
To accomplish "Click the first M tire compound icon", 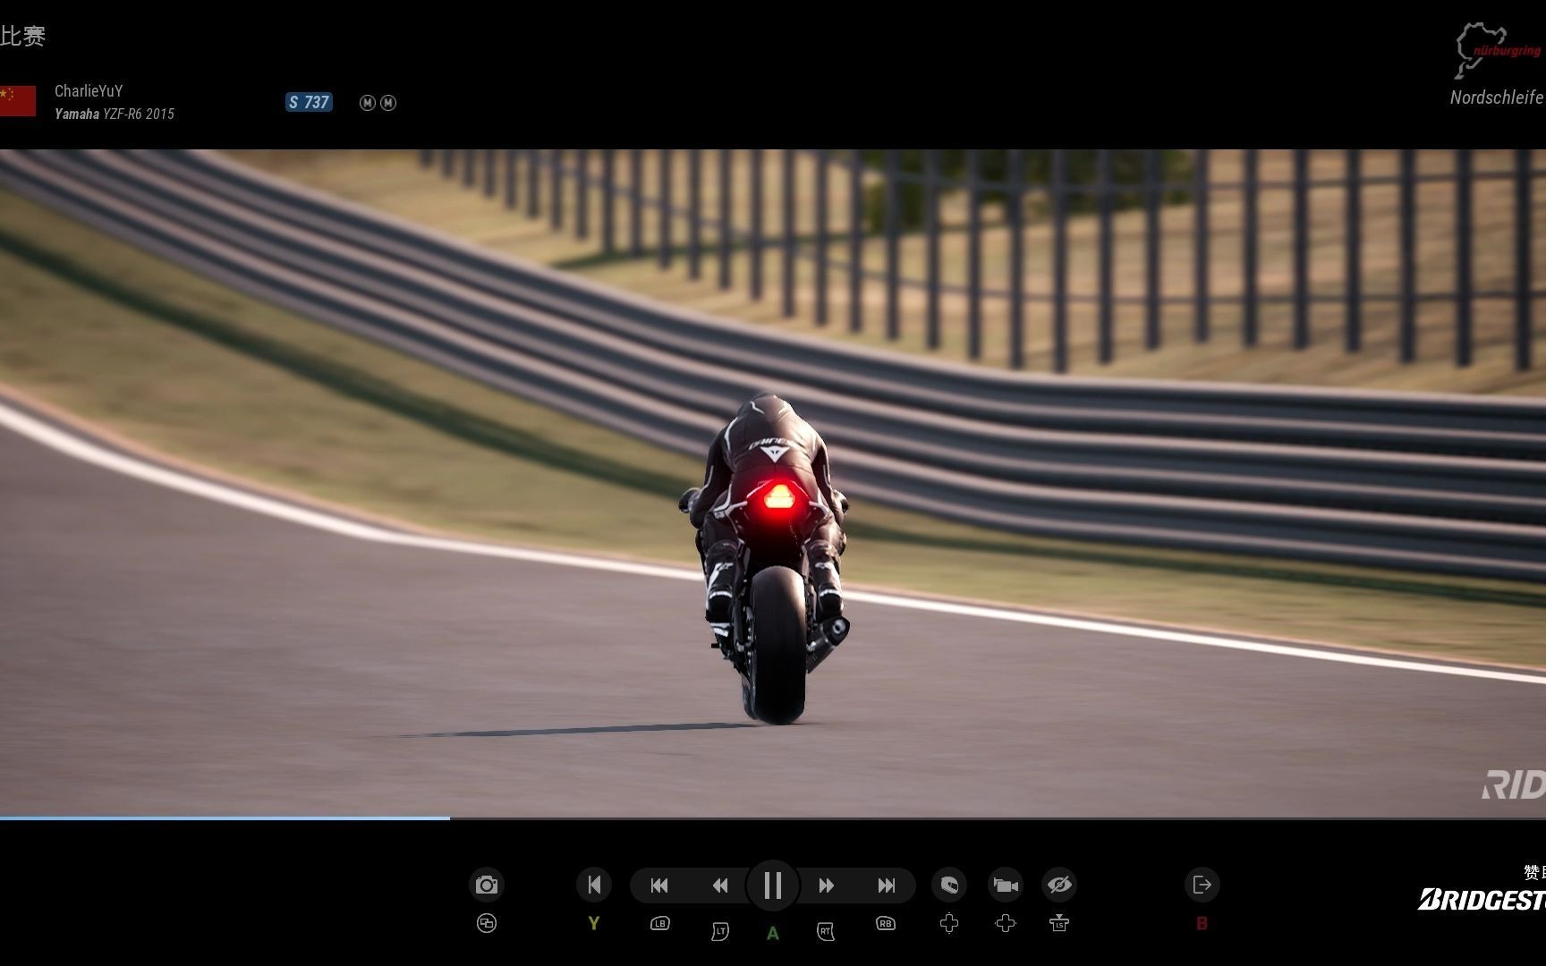I will click(367, 103).
